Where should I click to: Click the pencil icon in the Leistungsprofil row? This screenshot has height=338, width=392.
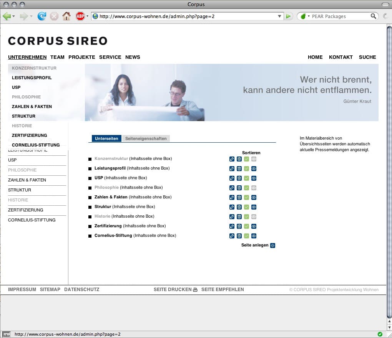(x=232, y=169)
